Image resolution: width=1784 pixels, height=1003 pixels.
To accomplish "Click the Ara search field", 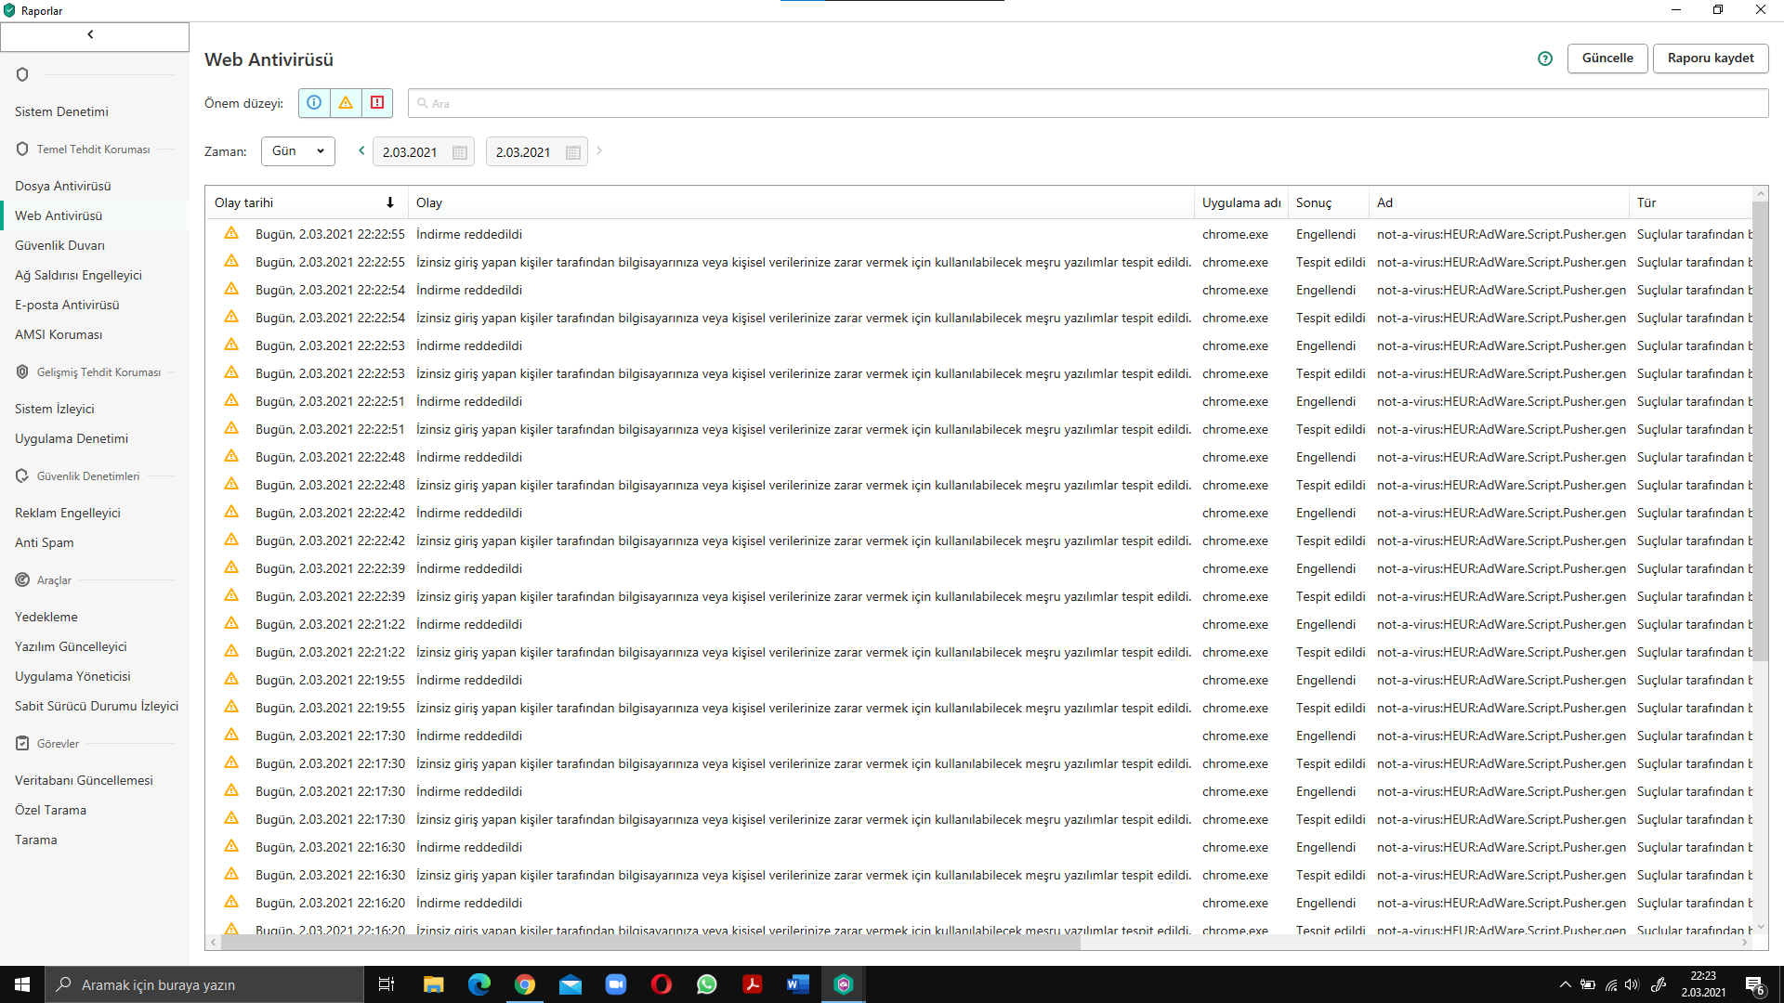I will 1087,103.
